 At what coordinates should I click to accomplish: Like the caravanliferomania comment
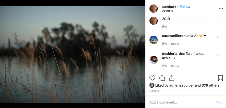(219, 37)
